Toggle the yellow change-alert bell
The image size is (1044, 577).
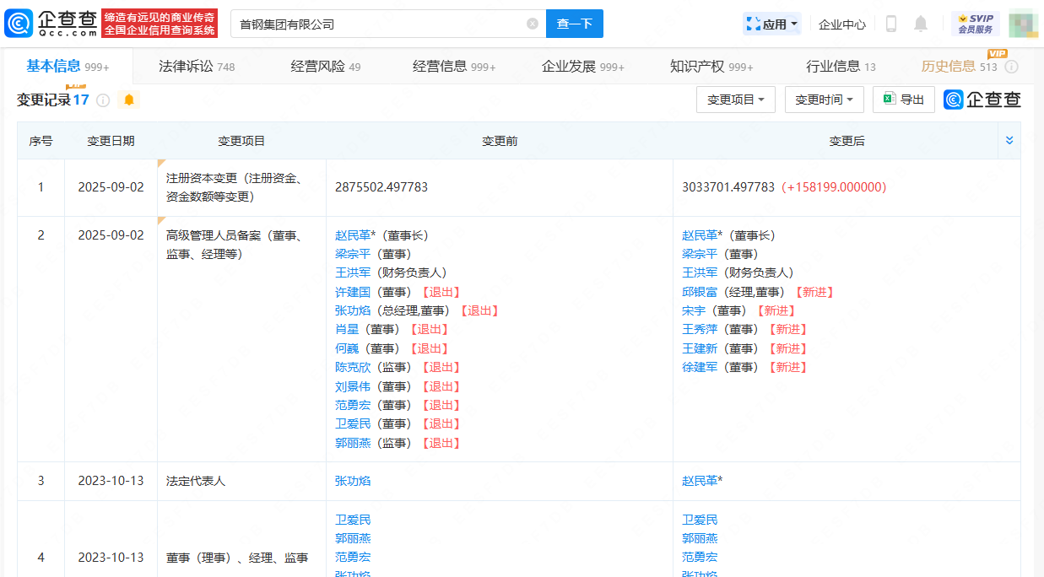[128, 100]
